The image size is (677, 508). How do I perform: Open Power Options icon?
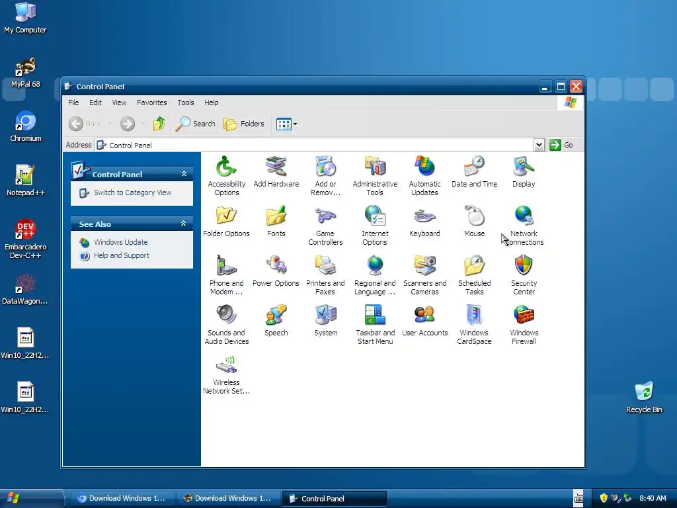click(x=276, y=271)
